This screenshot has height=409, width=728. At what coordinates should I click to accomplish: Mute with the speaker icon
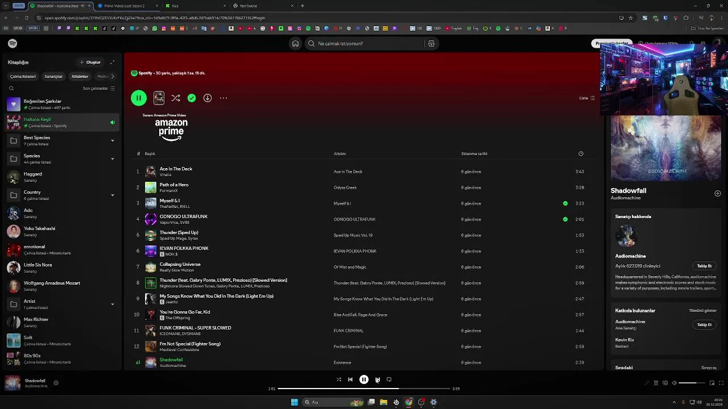(675, 383)
